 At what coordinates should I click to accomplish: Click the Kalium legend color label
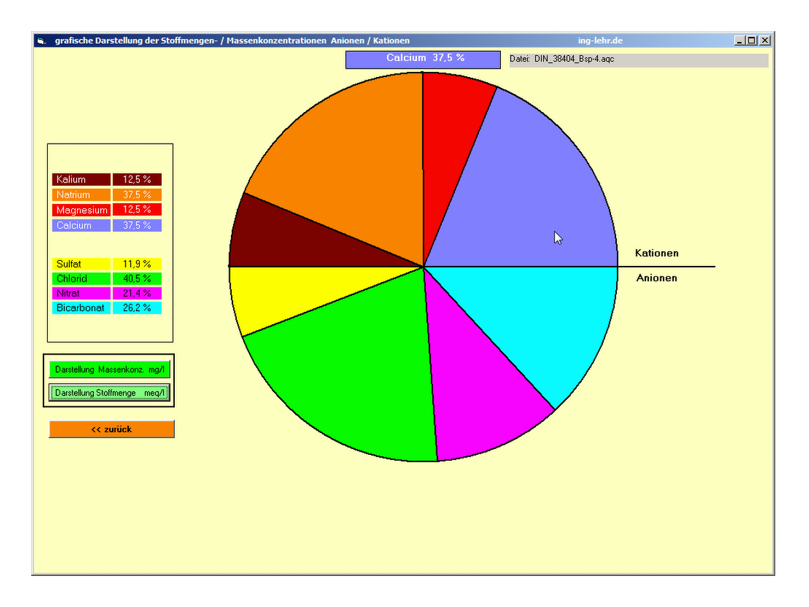click(82, 180)
